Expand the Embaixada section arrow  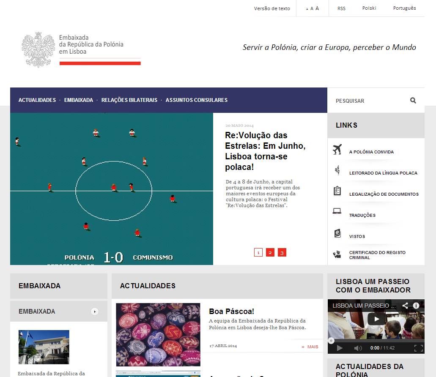[x=95, y=311]
